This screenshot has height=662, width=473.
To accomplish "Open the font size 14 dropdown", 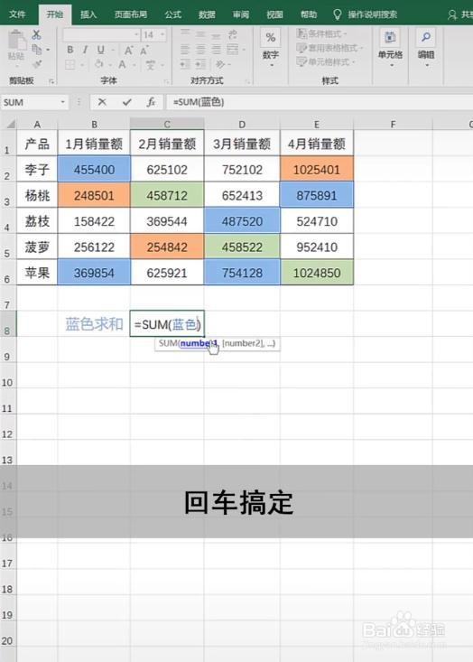I will point(162,34).
